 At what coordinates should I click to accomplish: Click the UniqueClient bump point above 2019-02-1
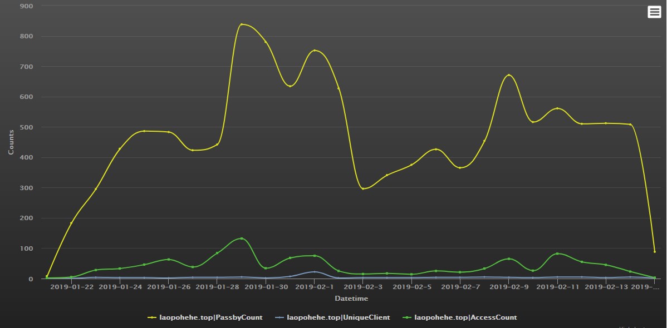pos(315,271)
